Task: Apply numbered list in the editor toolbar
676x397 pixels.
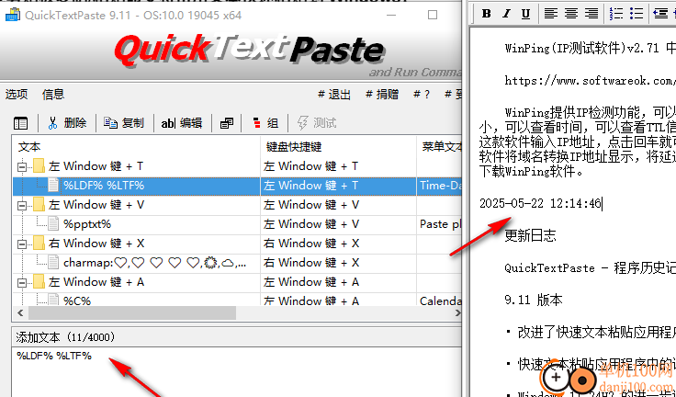Action: coord(616,14)
